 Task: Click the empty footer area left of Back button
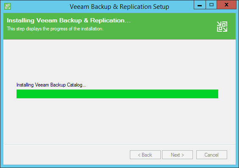66,155
